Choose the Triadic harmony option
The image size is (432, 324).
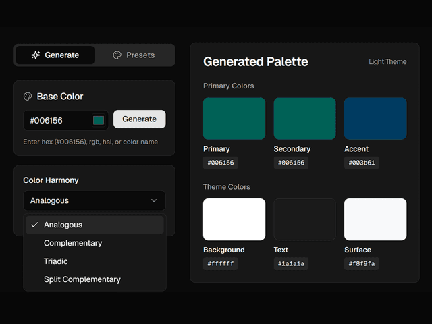[94, 261]
